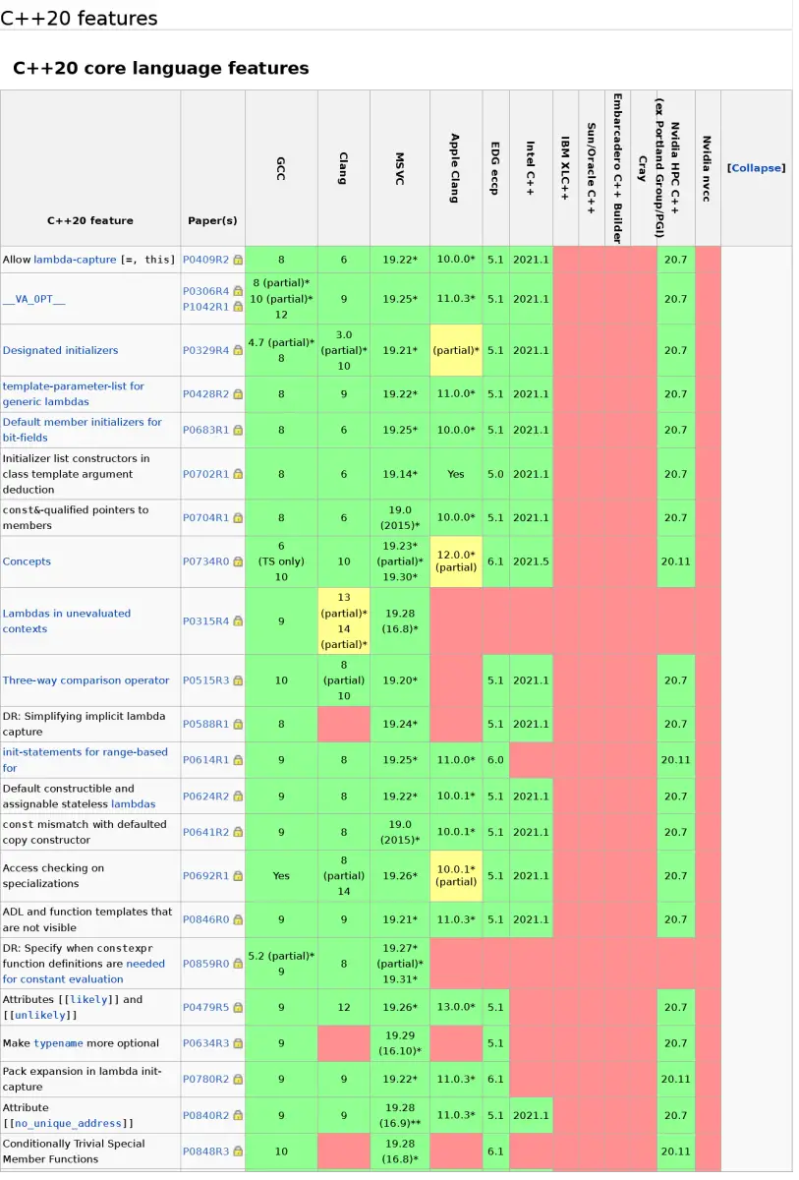The image size is (799, 1180).
Task: Click the lock icon next to P0734R0
Action: [x=236, y=561]
